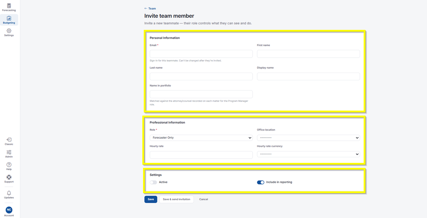This screenshot has height=218, width=427.
Task: Open the Office location dropdown
Action: tap(308, 138)
